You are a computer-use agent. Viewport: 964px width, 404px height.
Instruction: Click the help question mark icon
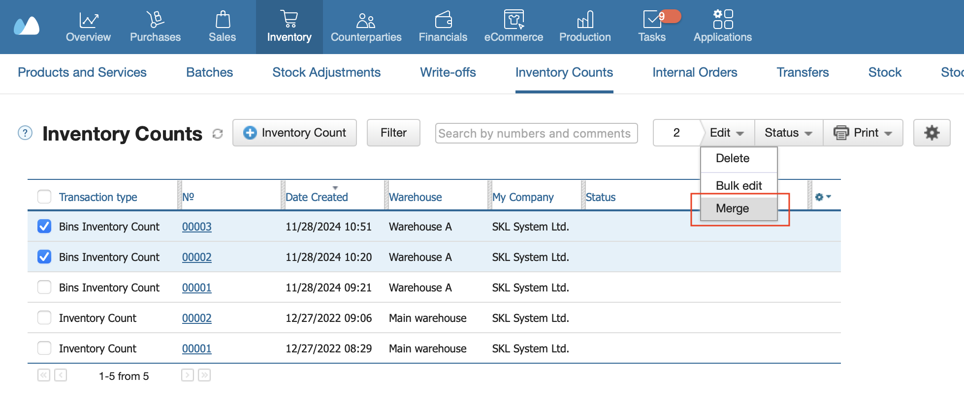[25, 133]
